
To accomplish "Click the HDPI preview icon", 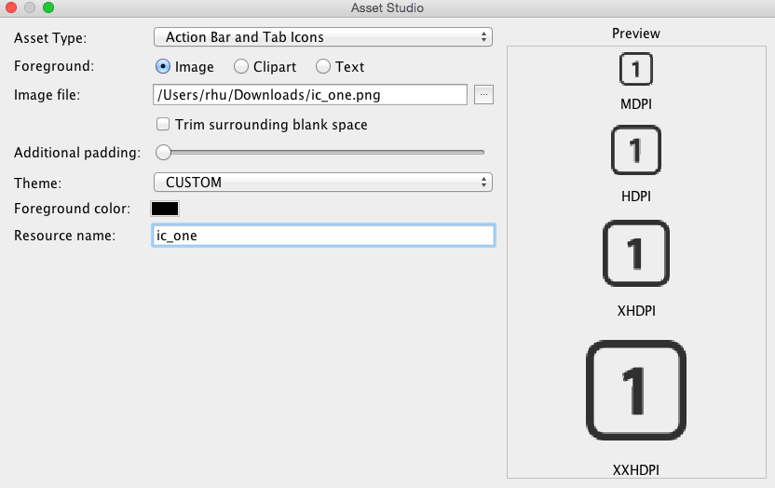I will (x=635, y=150).
